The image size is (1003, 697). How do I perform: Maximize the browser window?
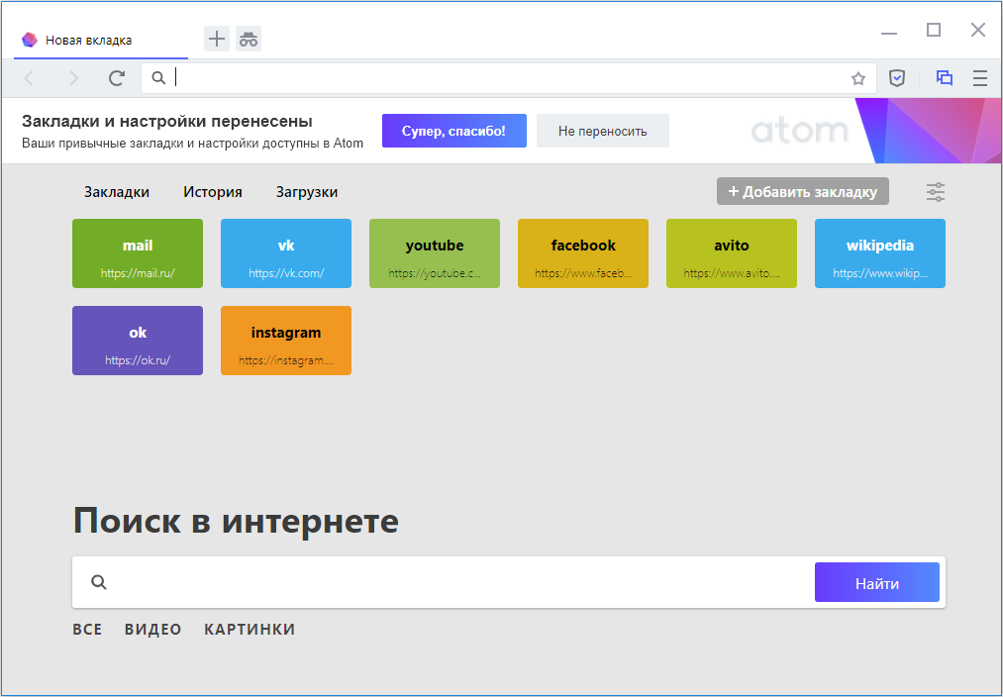934,30
